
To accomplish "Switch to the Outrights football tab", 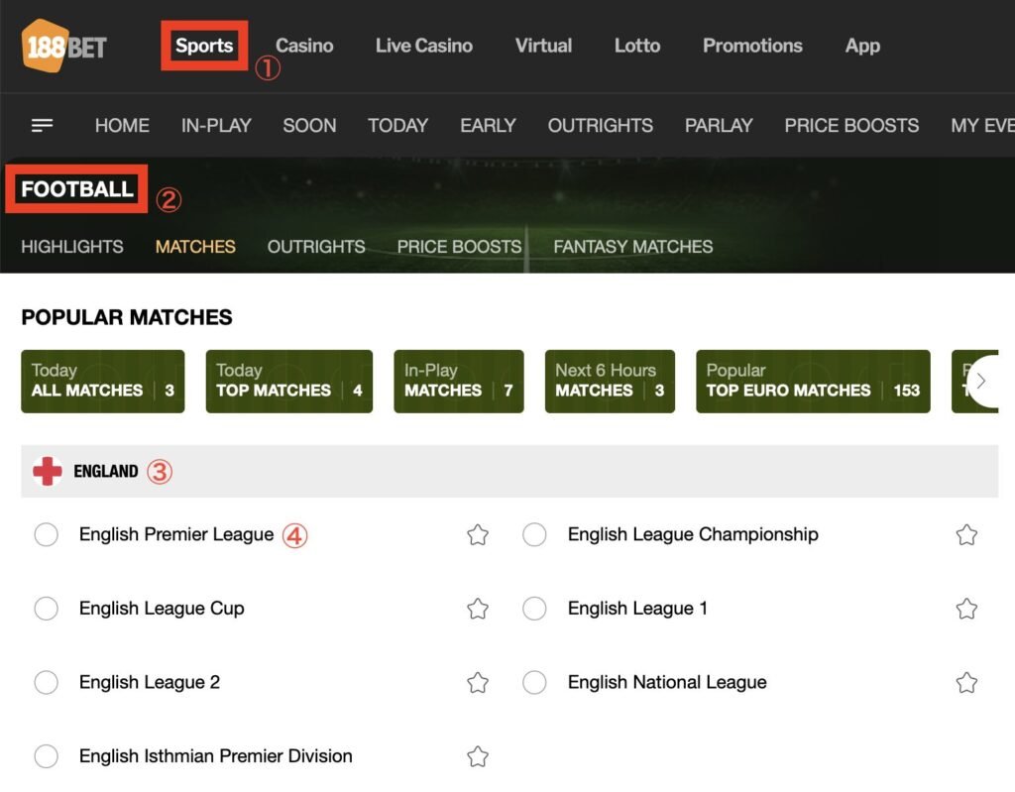I will pyautogui.click(x=316, y=247).
